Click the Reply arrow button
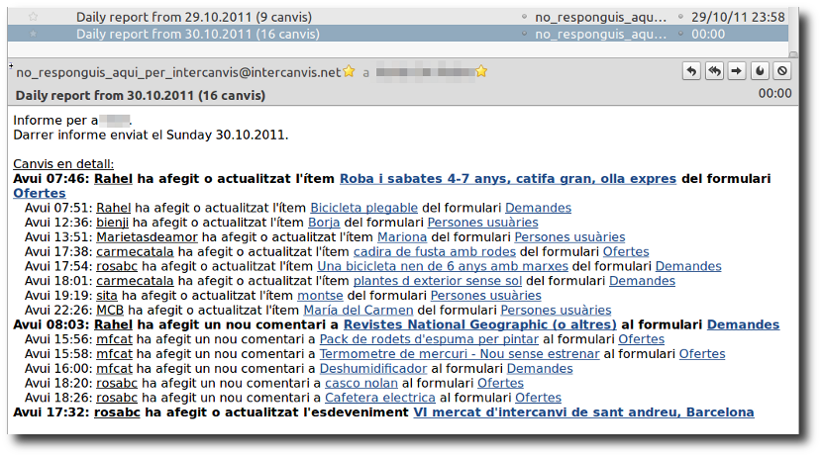Screen dimensions: 822x457 point(691,71)
